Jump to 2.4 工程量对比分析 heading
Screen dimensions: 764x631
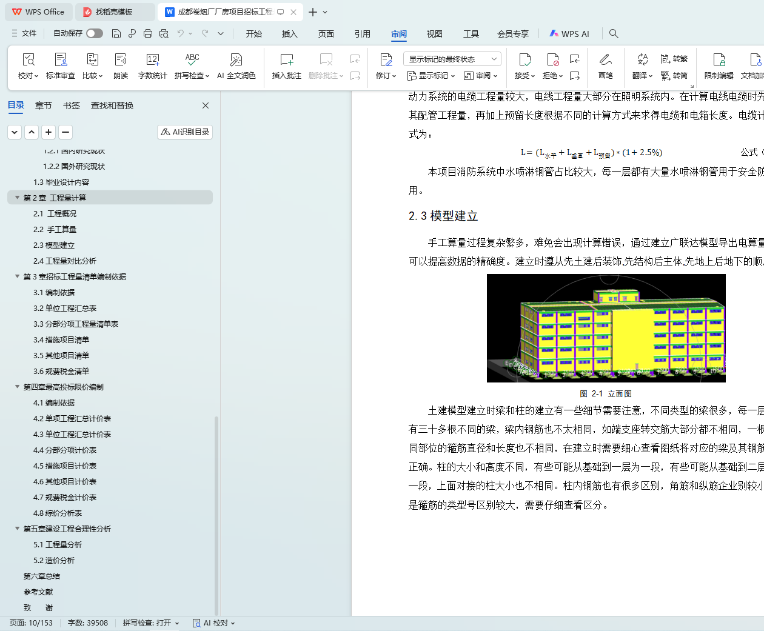65,261
